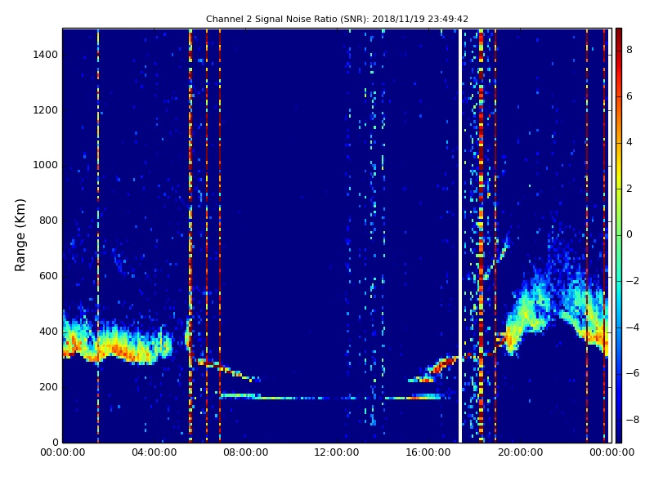This screenshot has width=654, height=490.
Task: Click the x-axis tick label 12:00:00
Action: click(337, 452)
